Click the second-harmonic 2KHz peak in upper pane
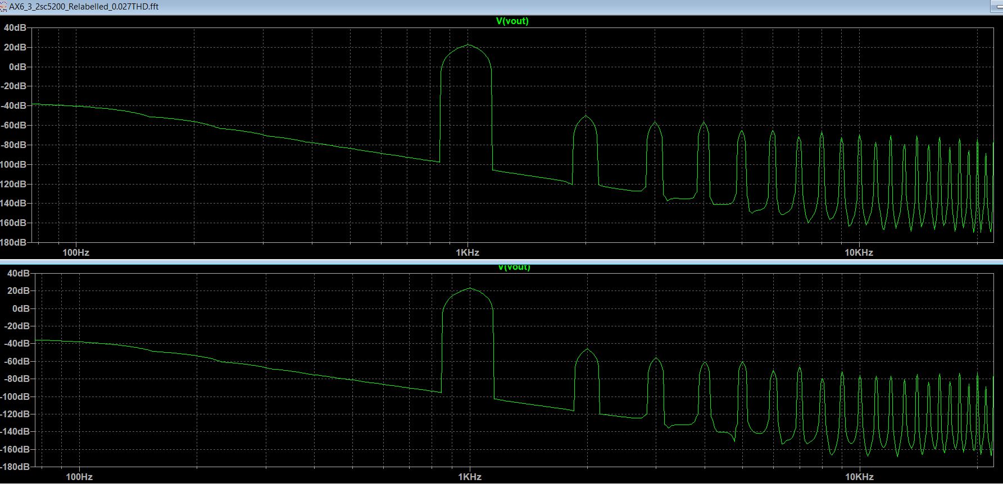1003x484 pixels. 586,117
